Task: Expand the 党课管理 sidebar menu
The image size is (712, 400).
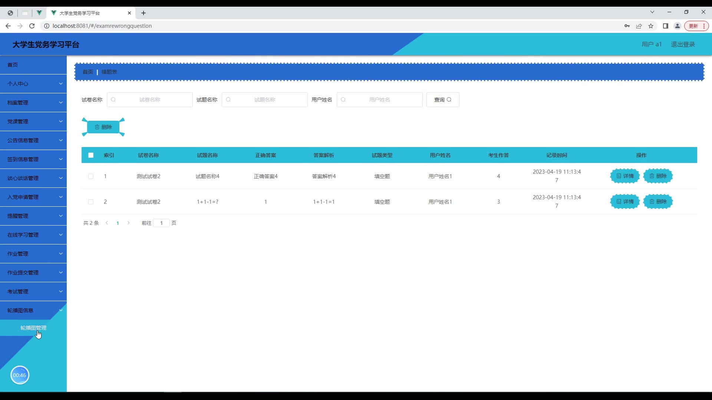Action: coord(33,121)
